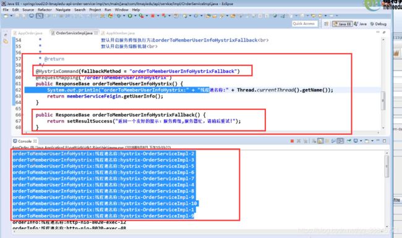Select the Console view tab
This screenshot has width=402, height=238.
coord(25,141)
